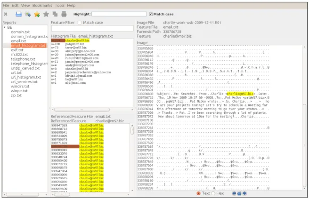Toggle the Highlight Match case checkbox
309x199 pixels.
tap(151, 14)
